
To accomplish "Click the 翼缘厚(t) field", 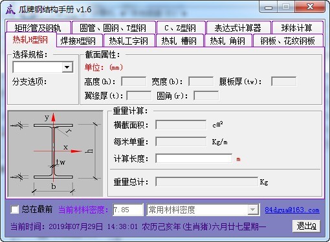I will point(139,96).
